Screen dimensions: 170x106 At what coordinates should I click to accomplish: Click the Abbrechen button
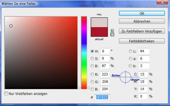pos(142,21)
